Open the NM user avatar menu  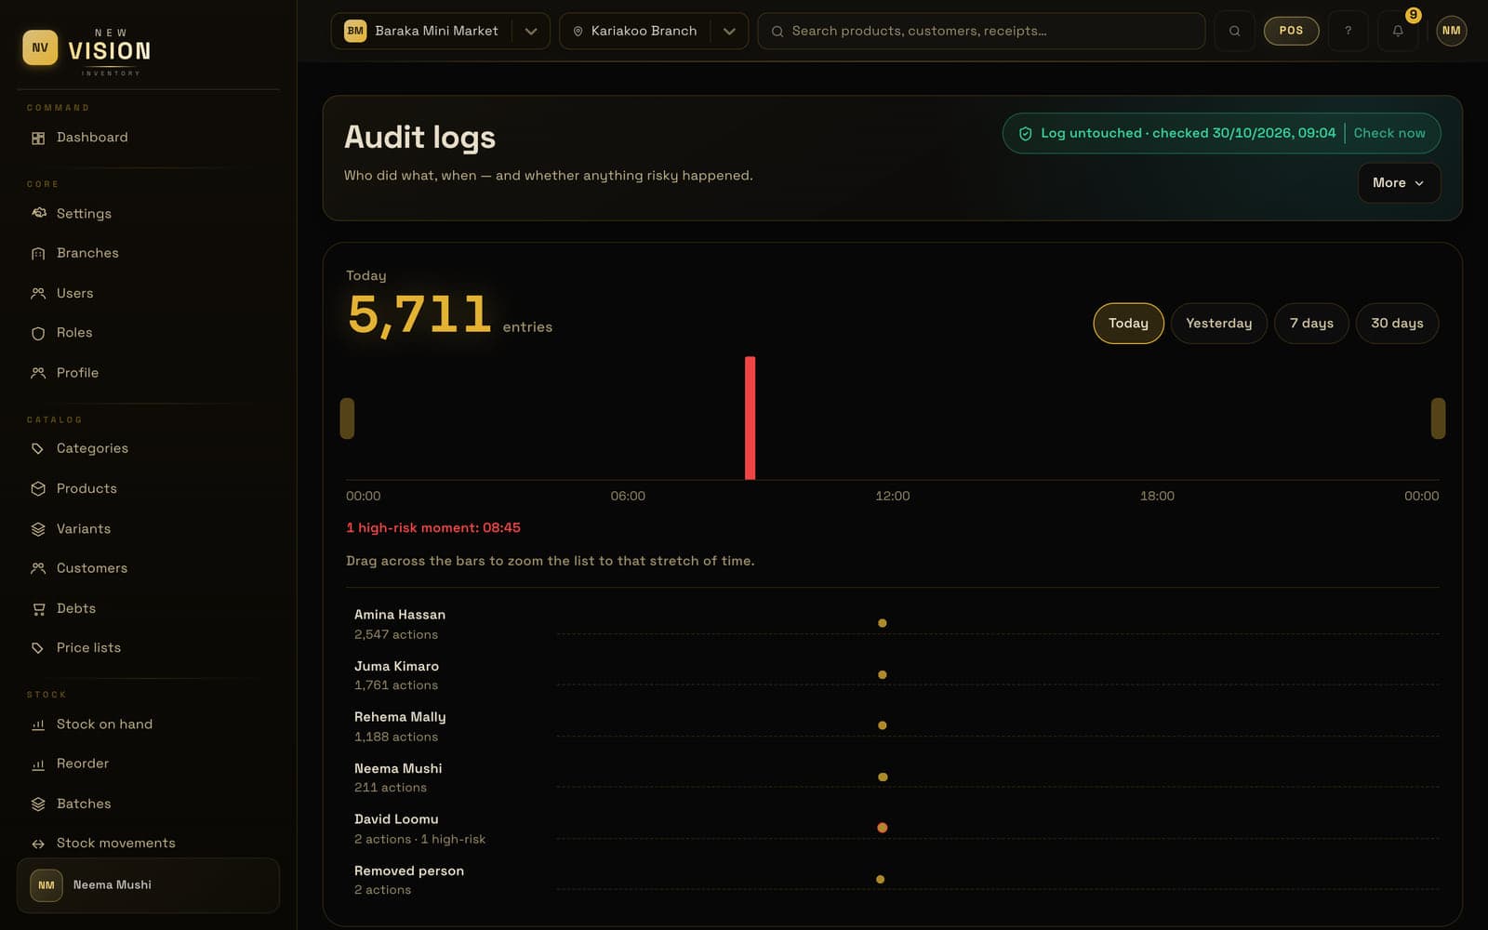[x=1451, y=31]
